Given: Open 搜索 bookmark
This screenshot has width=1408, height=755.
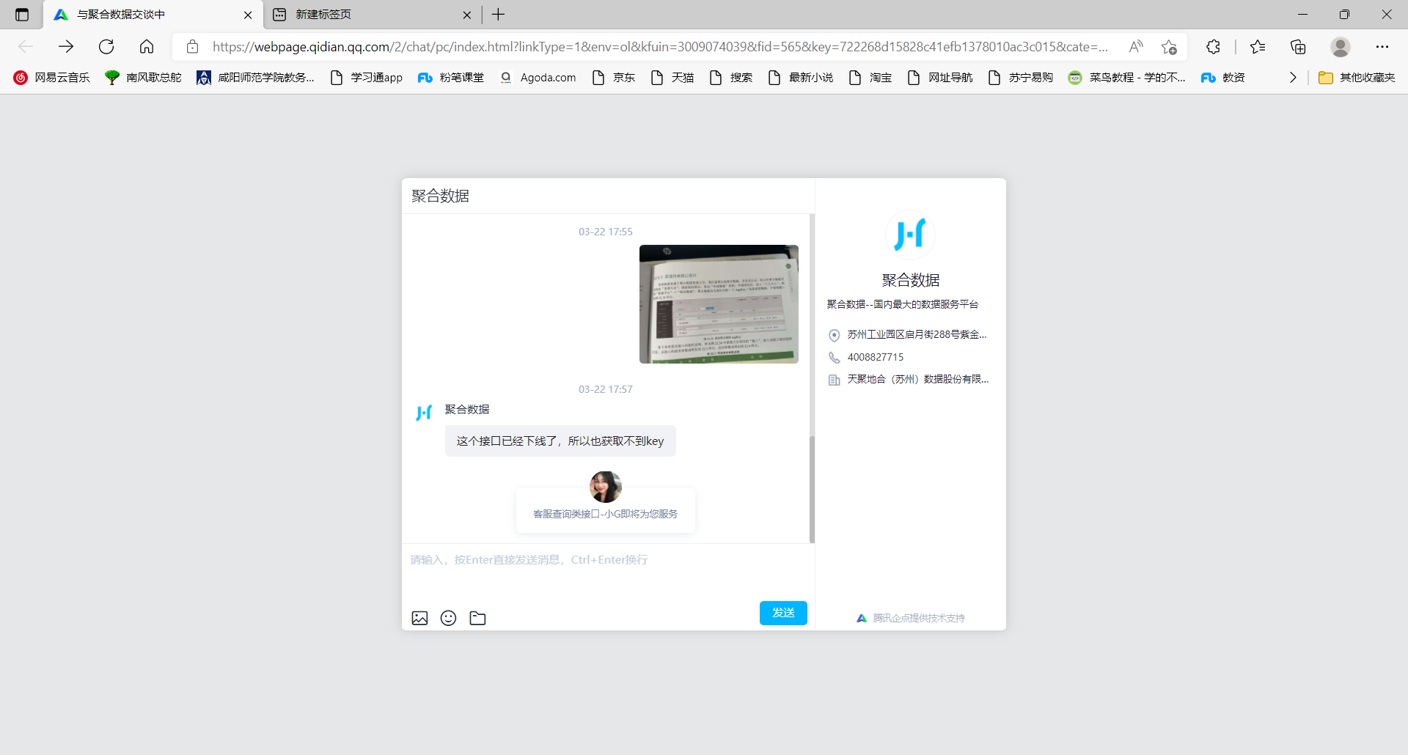Looking at the screenshot, I should click(x=730, y=78).
